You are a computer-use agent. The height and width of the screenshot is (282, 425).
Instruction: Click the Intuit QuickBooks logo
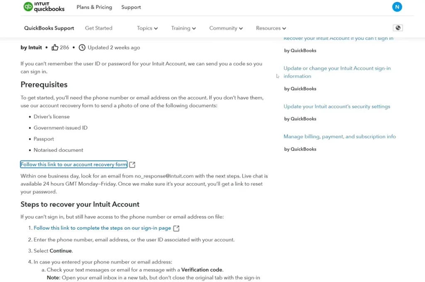(44, 7)
